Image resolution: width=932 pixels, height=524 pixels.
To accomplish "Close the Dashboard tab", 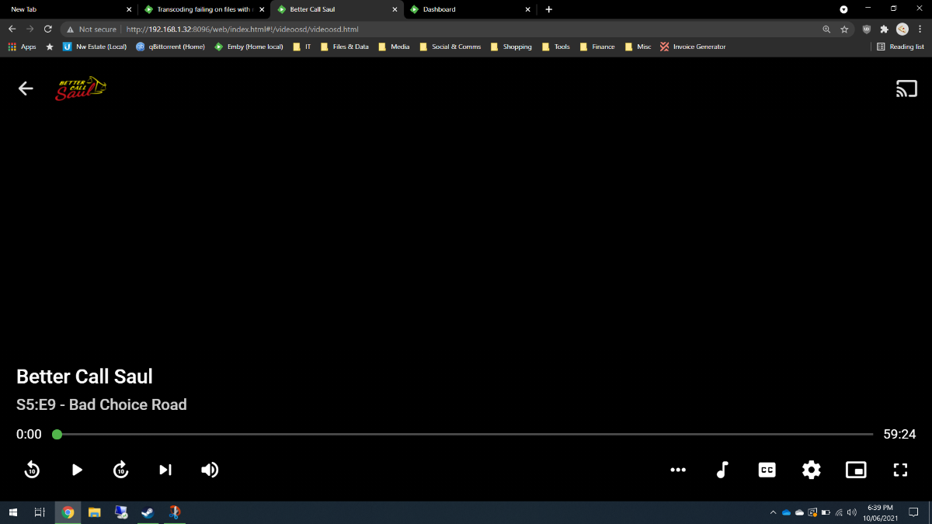I will coord(528,9).
